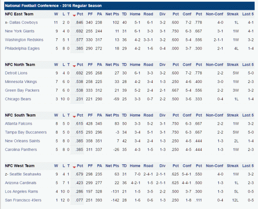Sort NFC West by Streak column
Viewport: 258px width, 209px height.
(233, 166)
